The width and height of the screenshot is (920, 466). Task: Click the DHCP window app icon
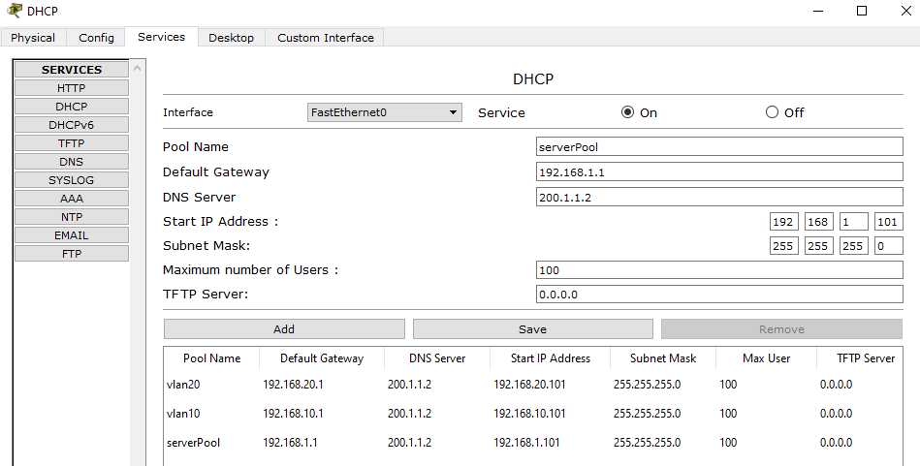(x=15, y=11)
